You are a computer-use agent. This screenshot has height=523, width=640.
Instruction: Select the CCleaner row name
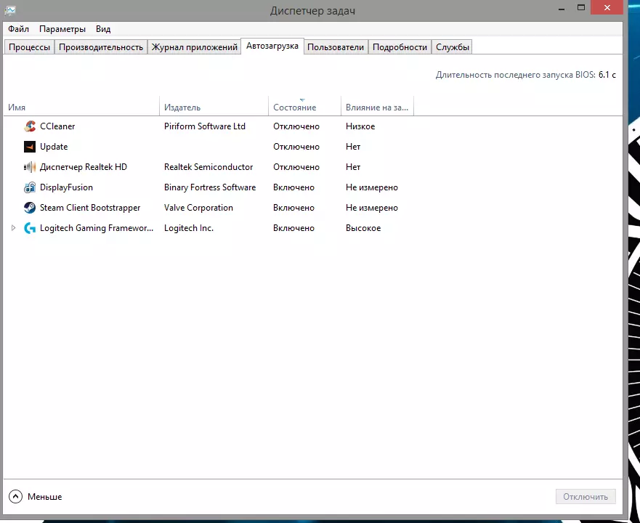[x=57, y=126]
